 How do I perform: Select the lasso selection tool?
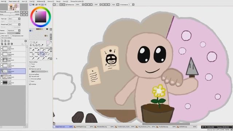33,43
